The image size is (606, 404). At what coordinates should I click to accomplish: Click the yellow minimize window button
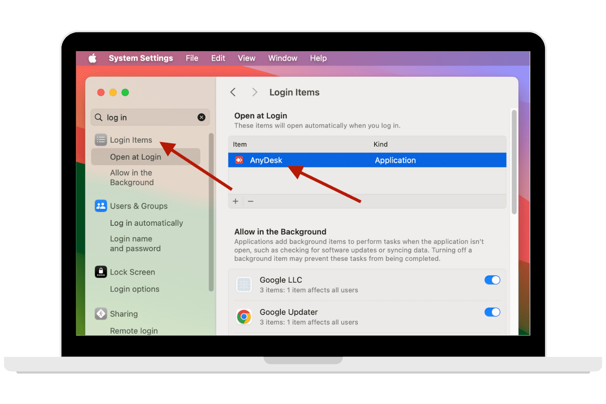tap(113, 92)
